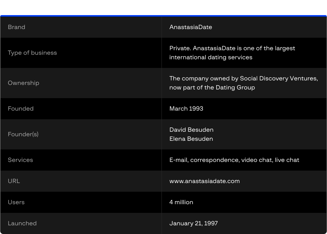Select the AnastasiaDate brand value
Screen dimensions: 327x234
point(191,27)
